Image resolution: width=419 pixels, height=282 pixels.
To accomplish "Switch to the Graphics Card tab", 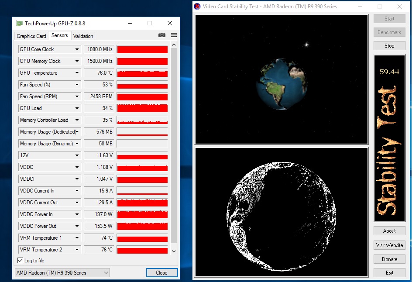I will tap(31, 36).
